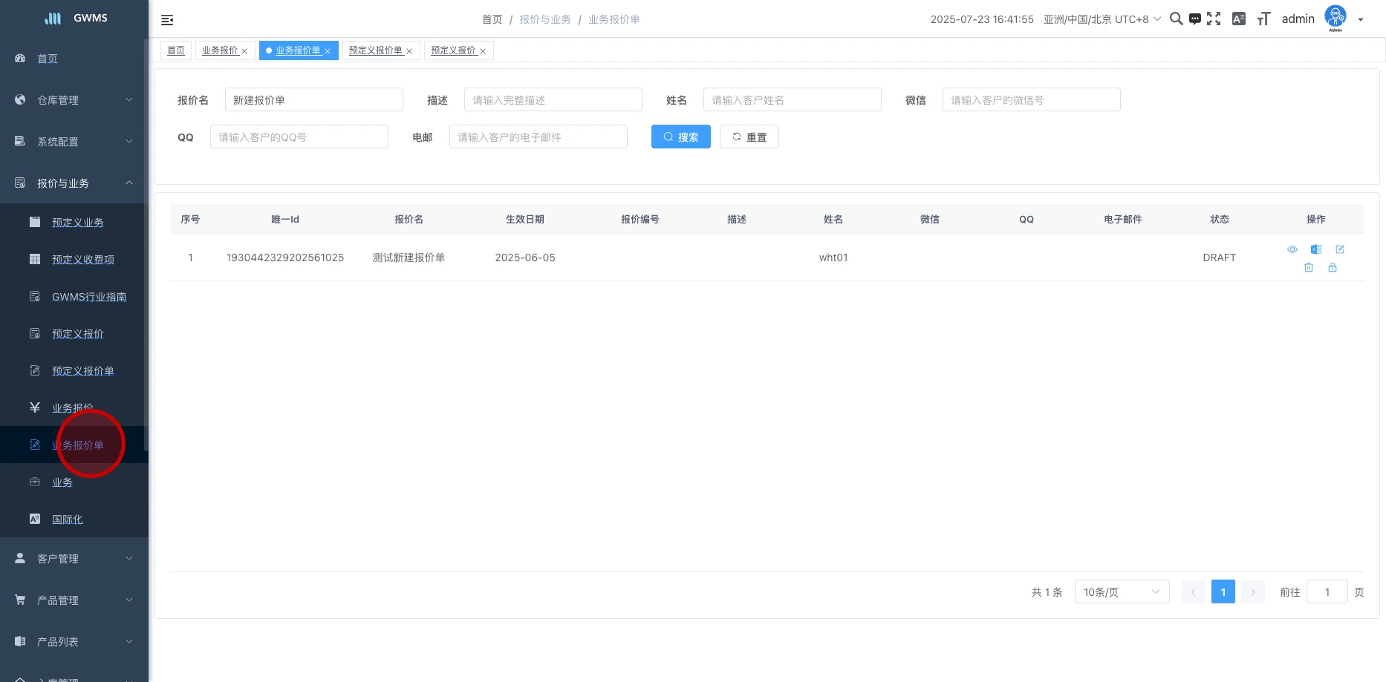Collapse the sidebar with the hamburger toggle
The width and height of the screenshot is (1386, 682).
tap(167, 20)
